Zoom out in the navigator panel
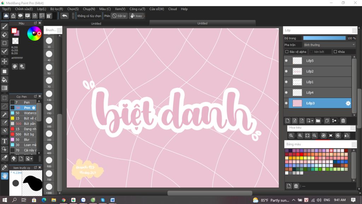362x204 pixels. pos(314,136)
